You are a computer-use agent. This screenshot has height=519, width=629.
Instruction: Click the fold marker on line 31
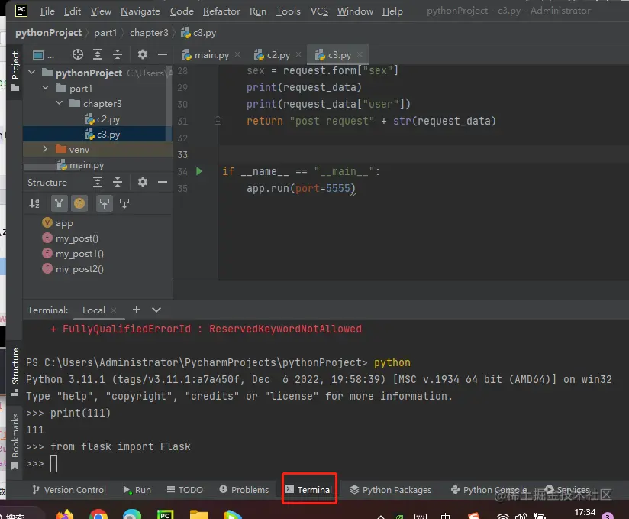(x=218, y=121)
